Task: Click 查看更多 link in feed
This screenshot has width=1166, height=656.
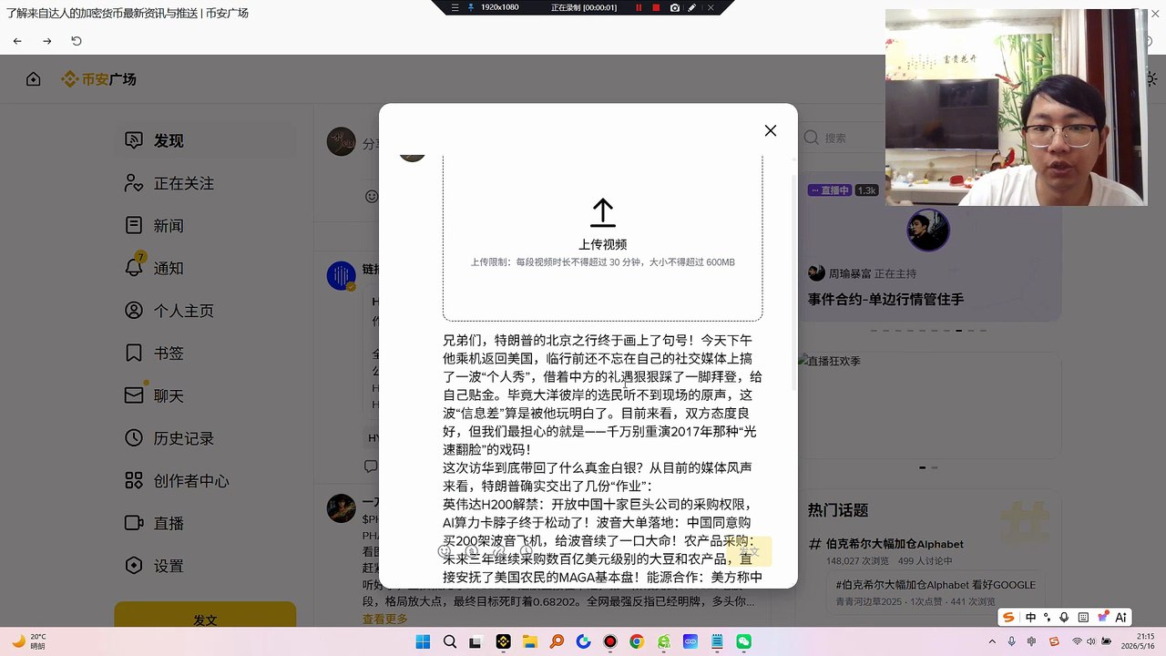Action: pyautogui.click(x=385, y=619)
